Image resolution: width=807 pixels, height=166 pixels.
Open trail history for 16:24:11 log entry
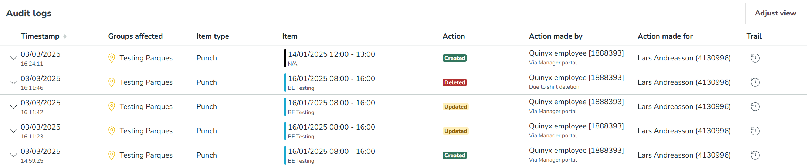pos(755,58)
